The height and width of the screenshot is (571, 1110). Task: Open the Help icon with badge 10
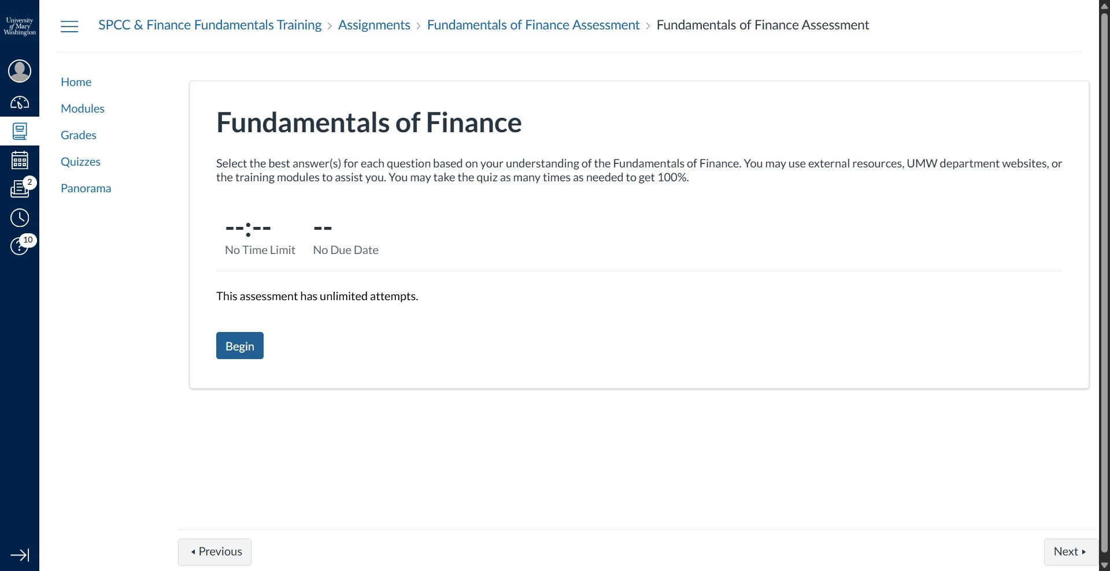pos(20,246)
